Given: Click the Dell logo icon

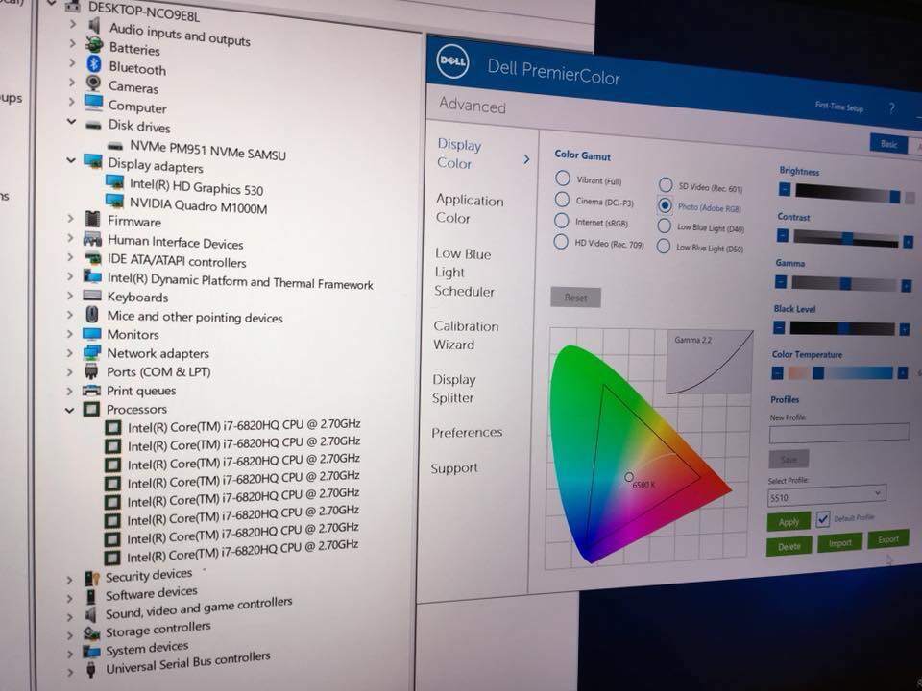Looking at the screenshot, I should 452,61.
